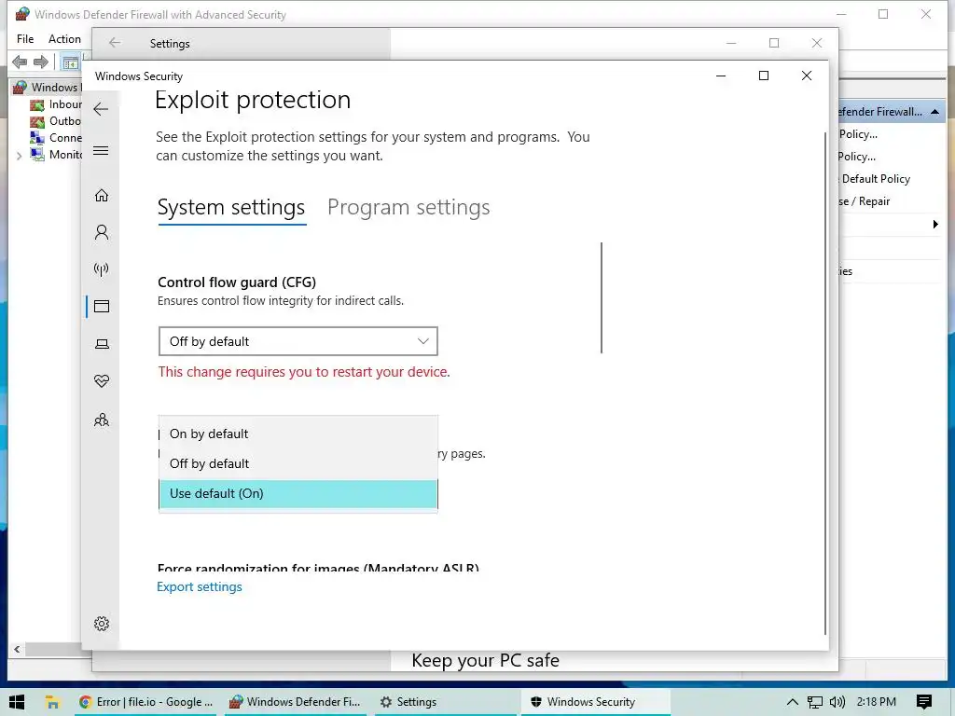Click the Diagnose / Repair action
This screenshot has width=955, height=716.
pyautogui.click(x=864, y=201)
